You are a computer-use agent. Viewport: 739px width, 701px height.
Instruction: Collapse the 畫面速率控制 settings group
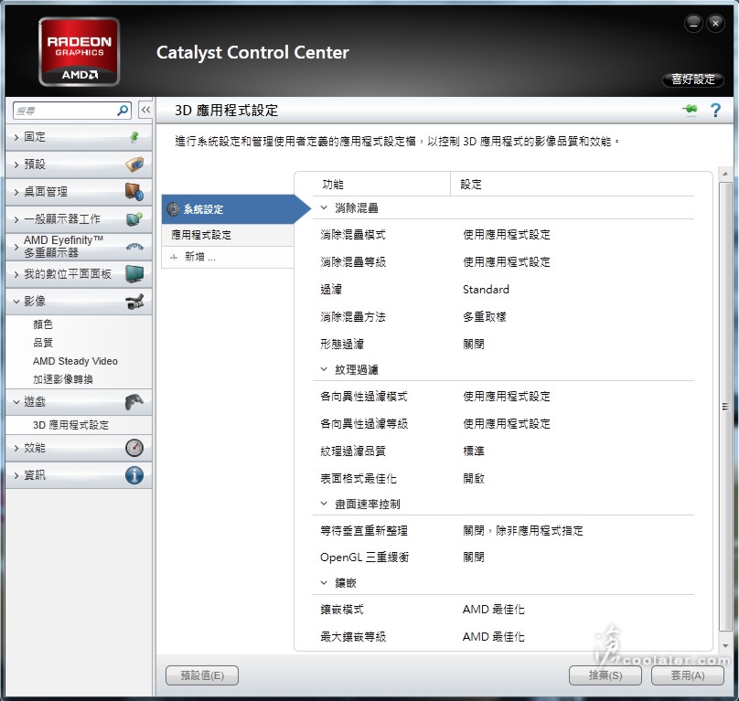pos(324,504)
